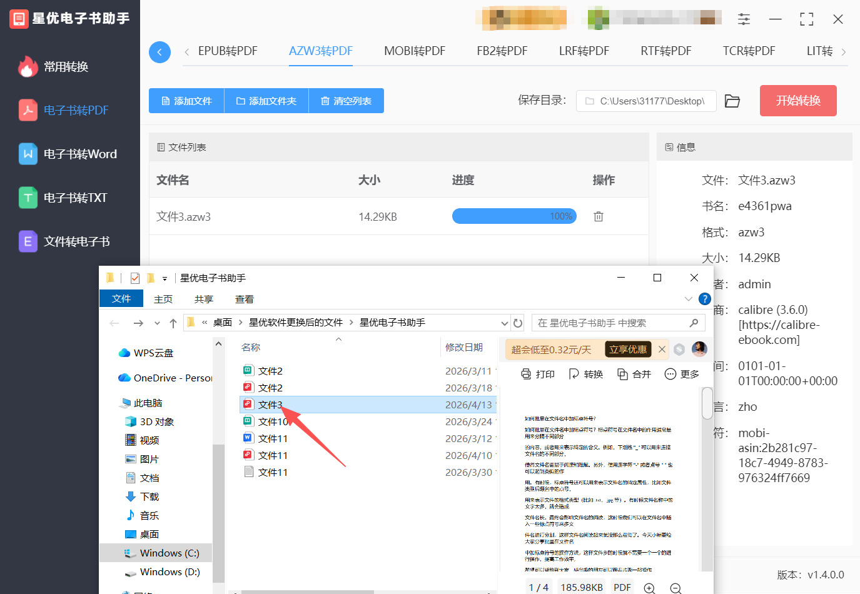Zoom in on the PDF preview
860x594 pixels.
point(649,588)
